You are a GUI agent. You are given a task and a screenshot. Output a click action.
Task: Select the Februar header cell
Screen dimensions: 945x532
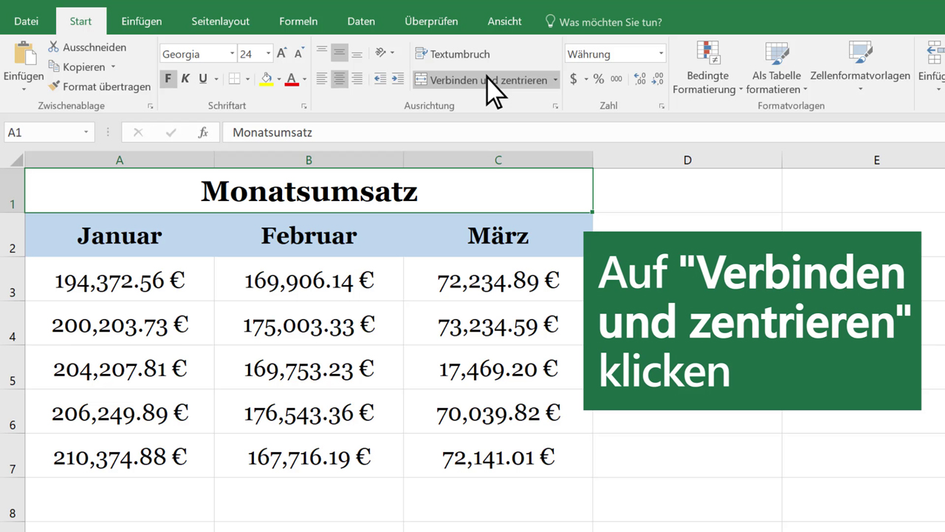[x=309, y=235]
